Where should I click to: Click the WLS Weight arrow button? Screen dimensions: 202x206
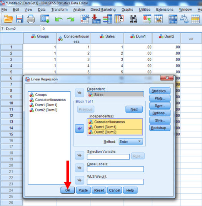pos(80,180)
